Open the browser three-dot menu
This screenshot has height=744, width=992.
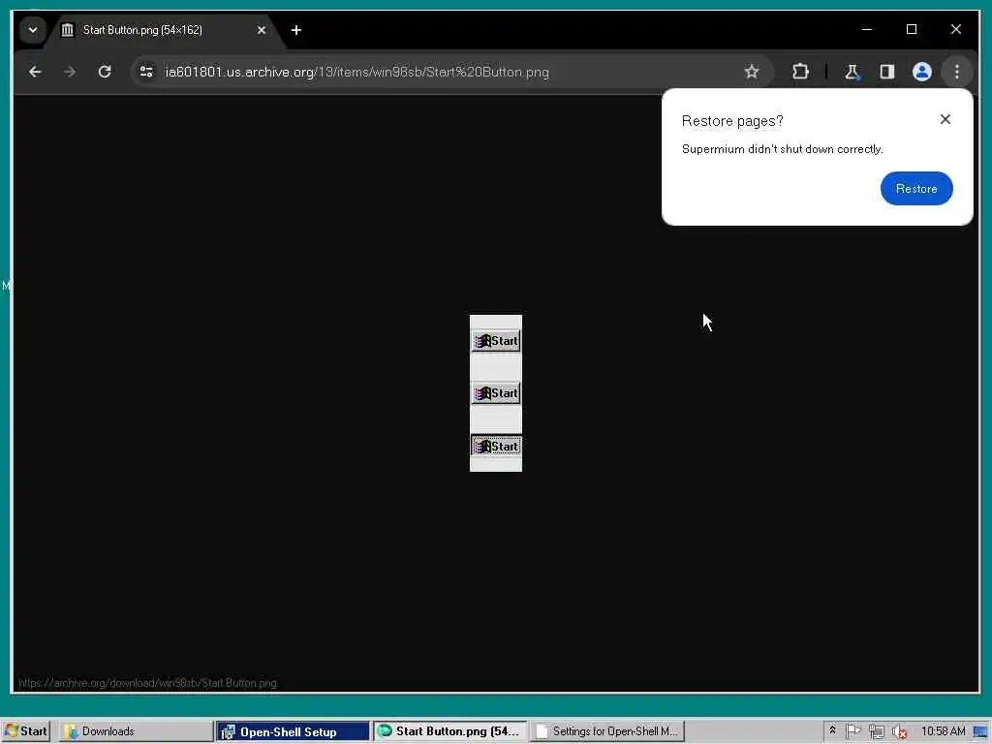[956, 72]
